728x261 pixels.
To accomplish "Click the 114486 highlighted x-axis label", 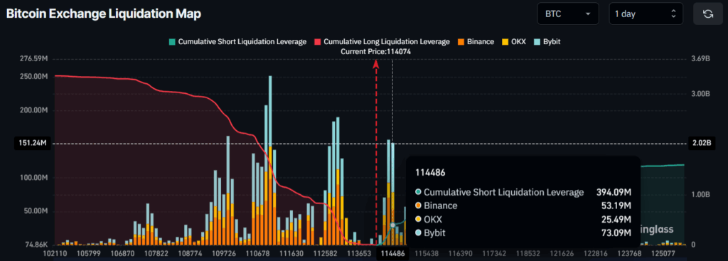I will [392, 255].
